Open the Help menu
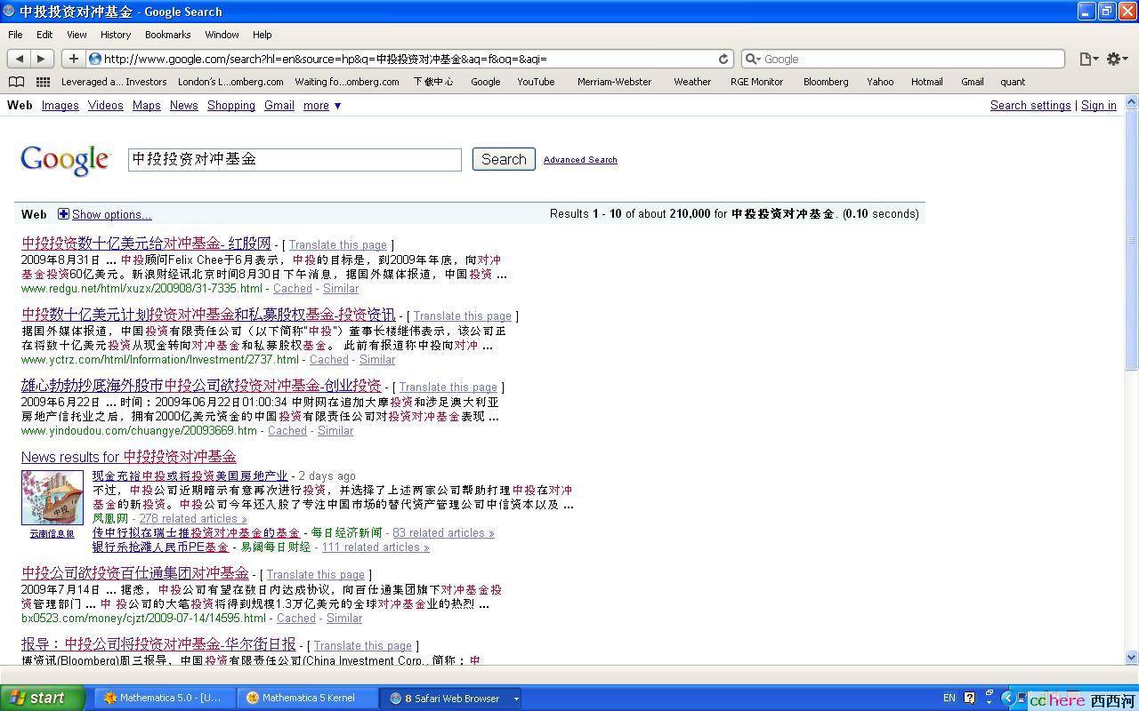The image size is (1139, 711). pos(262,35)
